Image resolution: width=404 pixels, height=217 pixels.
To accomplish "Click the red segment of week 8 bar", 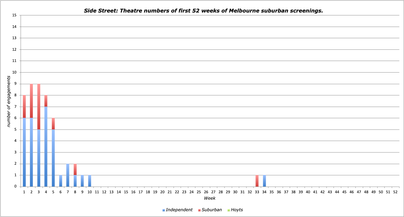I will point(75,169).
